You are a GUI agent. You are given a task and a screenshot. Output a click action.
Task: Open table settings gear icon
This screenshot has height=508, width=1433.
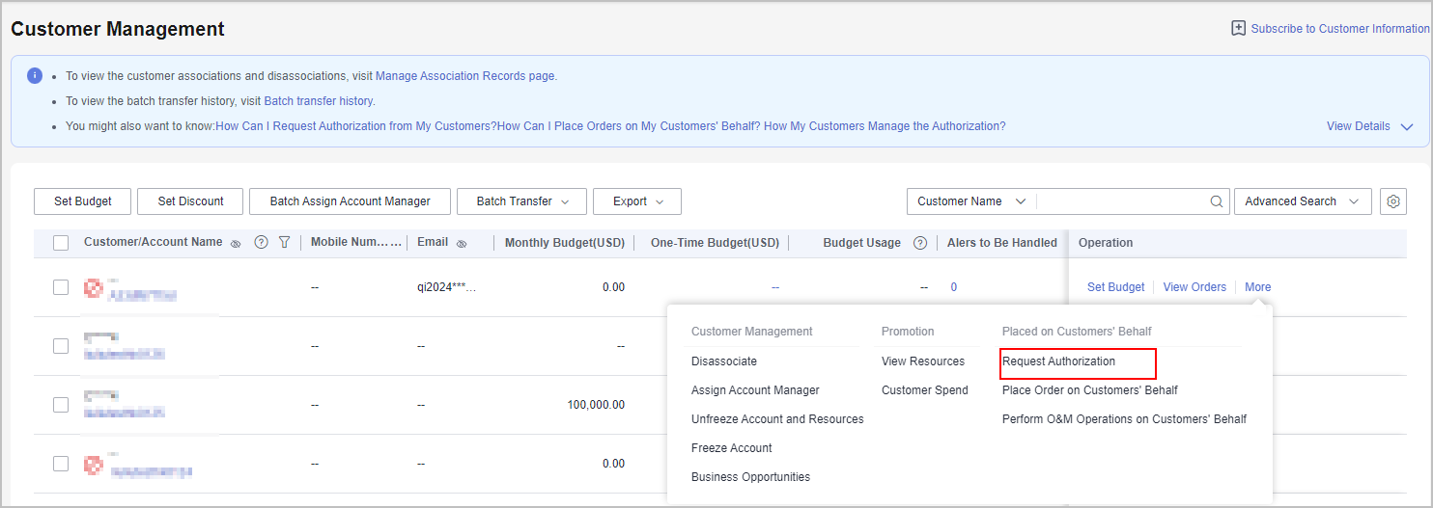1392,201
